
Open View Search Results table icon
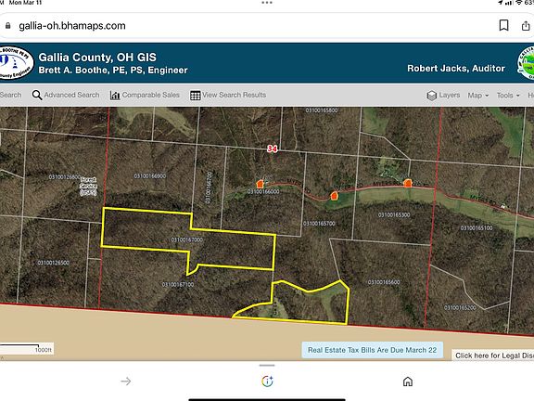(x=195, y=96)
